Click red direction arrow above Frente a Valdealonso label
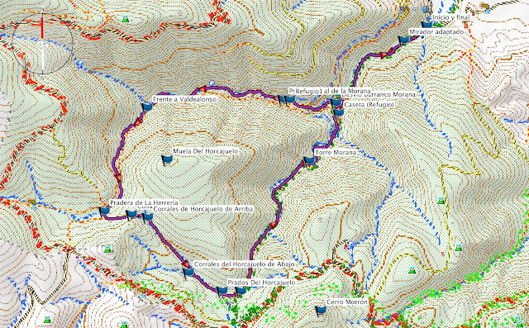Screen dimensions: 529x328 tap(202, 89)
